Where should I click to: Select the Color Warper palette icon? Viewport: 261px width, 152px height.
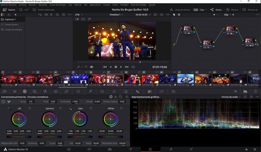[x=78, y=91]
